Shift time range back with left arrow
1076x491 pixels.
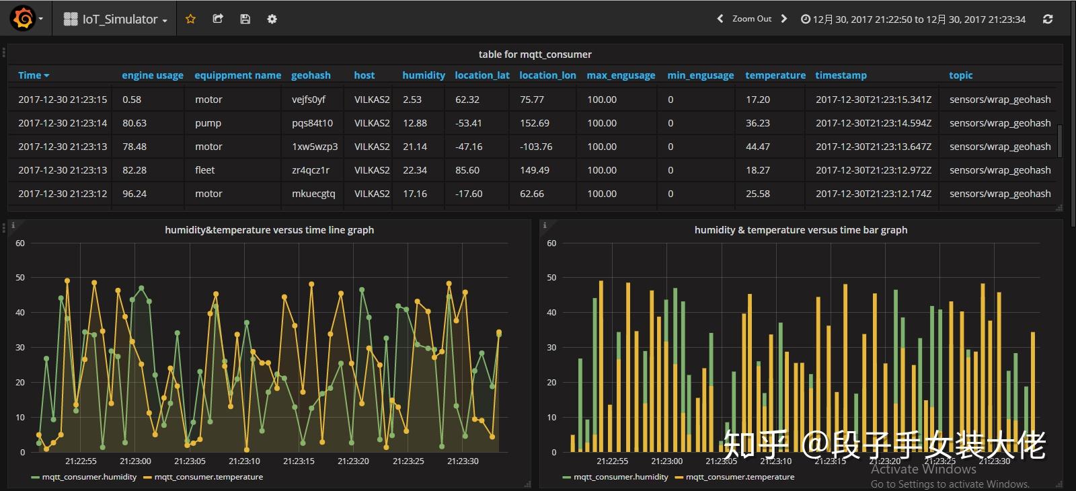(720, 19)
